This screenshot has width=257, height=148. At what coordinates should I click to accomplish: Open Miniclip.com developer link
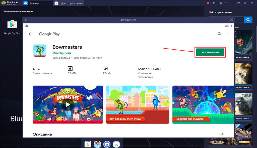[62, 53]
